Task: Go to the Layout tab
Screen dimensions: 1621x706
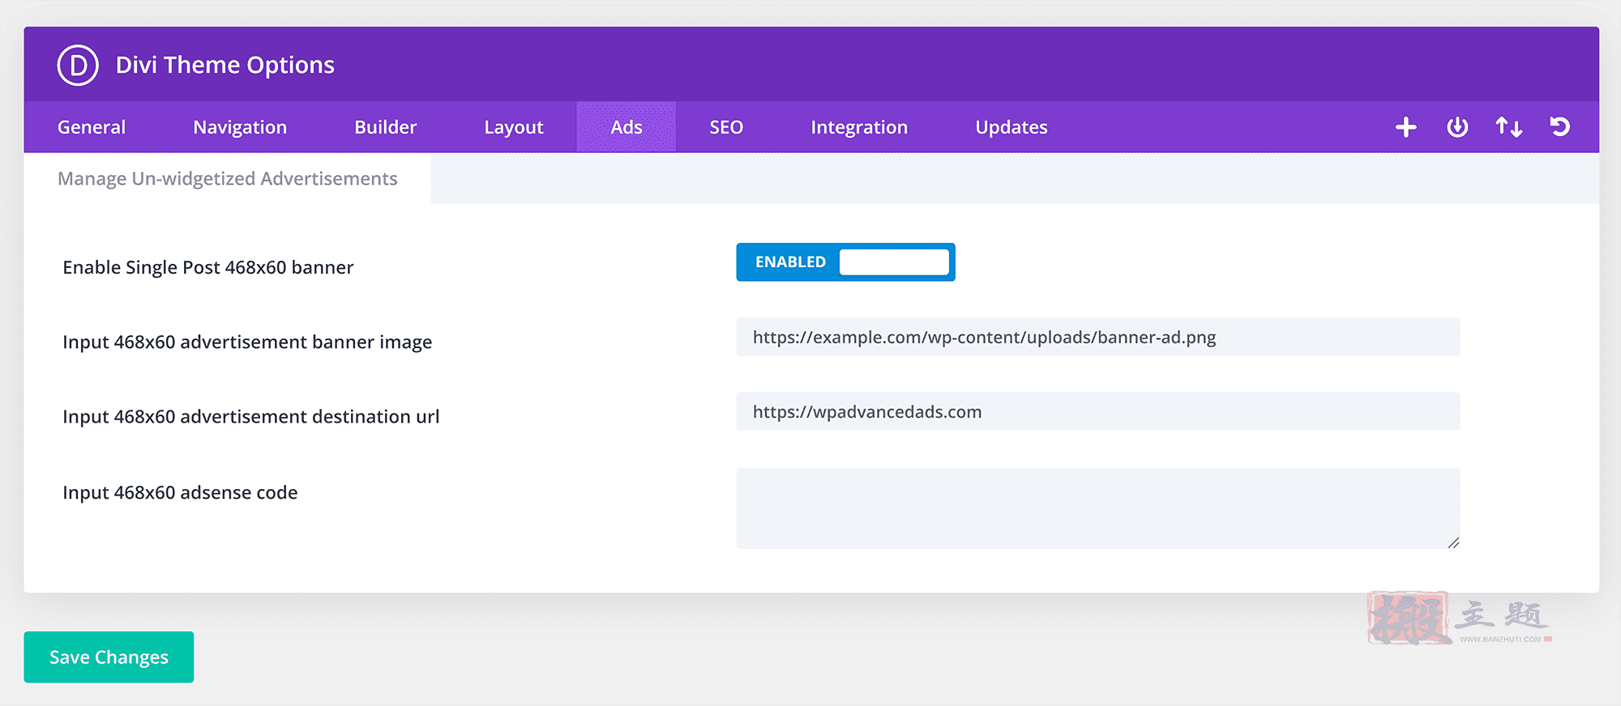Action: (514, 127)
